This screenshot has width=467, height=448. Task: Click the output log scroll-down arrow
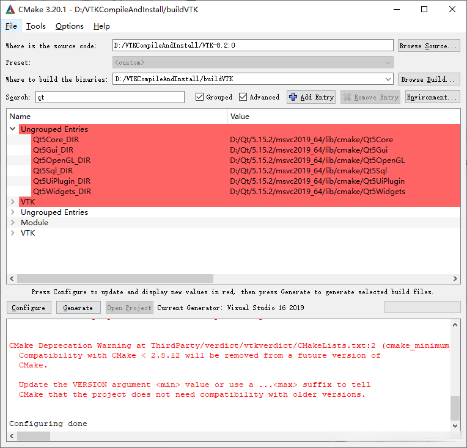(455, 426)
